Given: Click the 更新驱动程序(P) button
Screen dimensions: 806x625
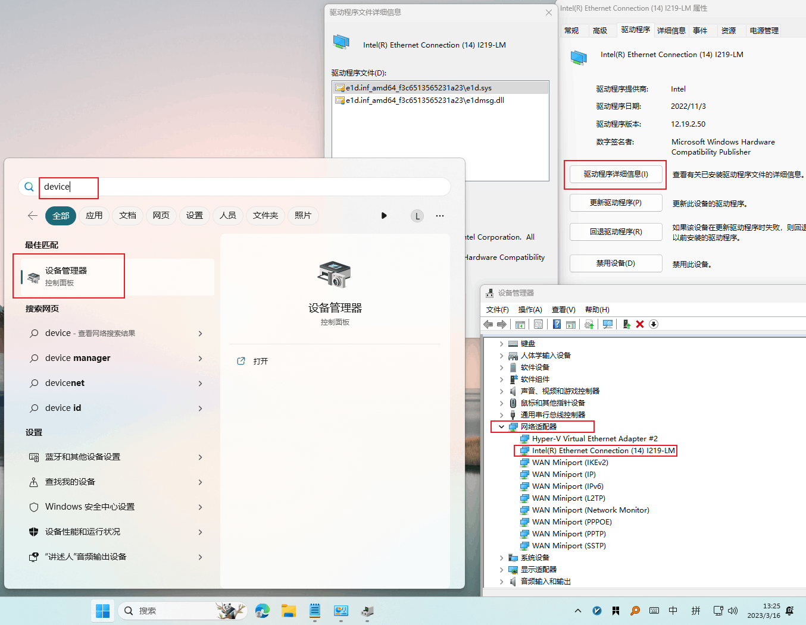Looking at the screenshot, I should (x=616, y=203).
